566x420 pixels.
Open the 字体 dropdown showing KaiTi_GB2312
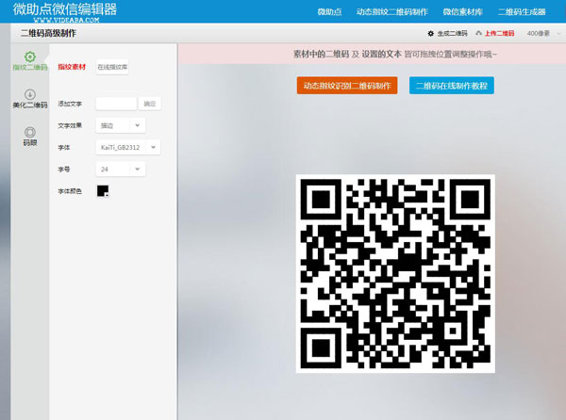tap(128, 147)
